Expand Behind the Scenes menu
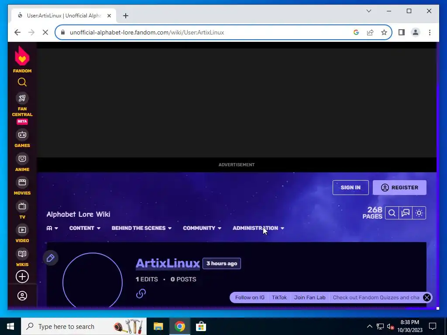Image resolution: width=447 pixels, height=335 pixels. coord(141,228)
